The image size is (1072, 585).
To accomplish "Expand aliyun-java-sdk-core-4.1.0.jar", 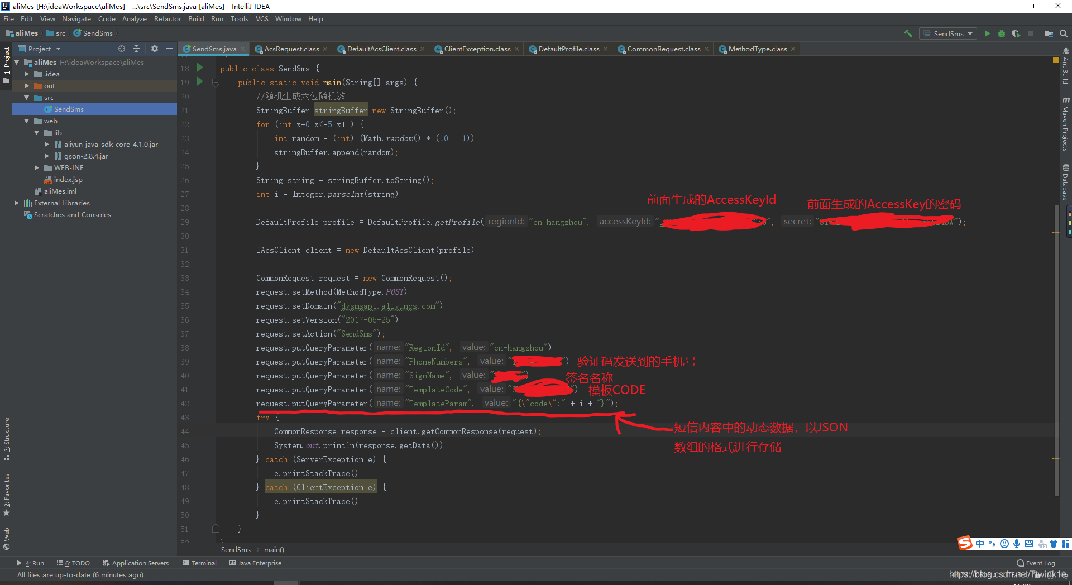I will click(46, 144).
